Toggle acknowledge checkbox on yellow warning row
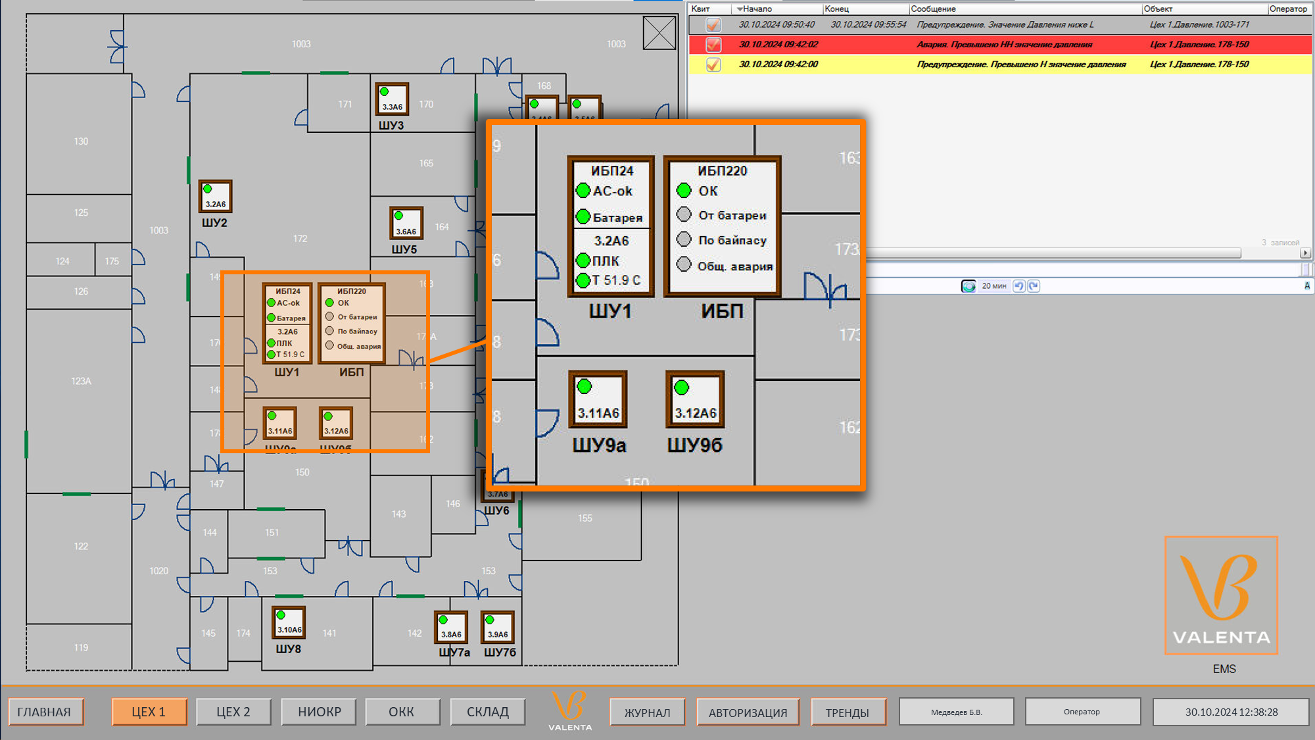The width and height of the screenshot is (1315, 740). point(713,64)
